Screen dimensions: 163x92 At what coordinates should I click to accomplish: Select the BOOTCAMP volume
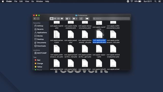tap(42, 53)
